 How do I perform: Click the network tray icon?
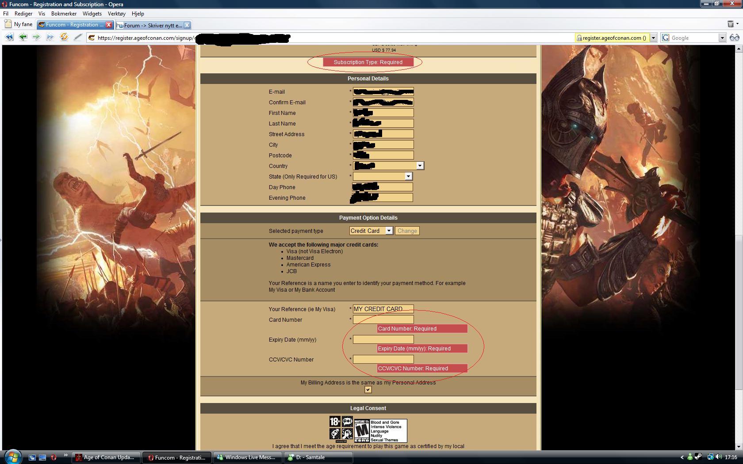[710, 457]
